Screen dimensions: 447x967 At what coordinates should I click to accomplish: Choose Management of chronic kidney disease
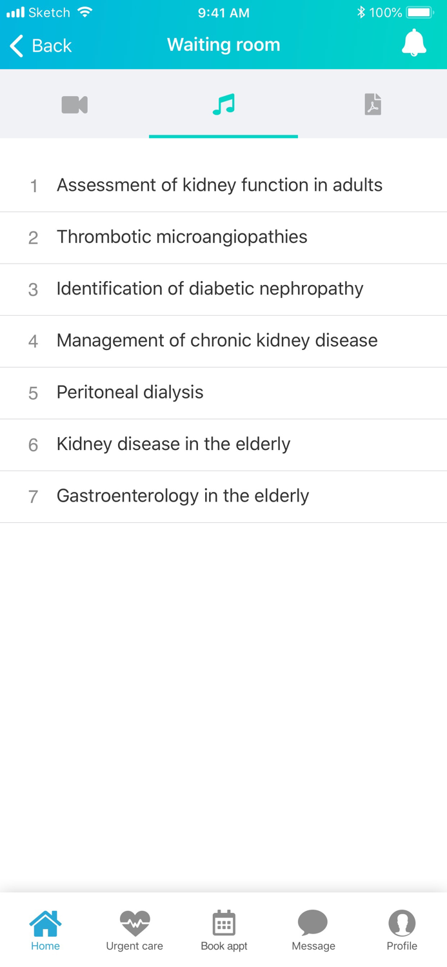(x=217, y=340)
